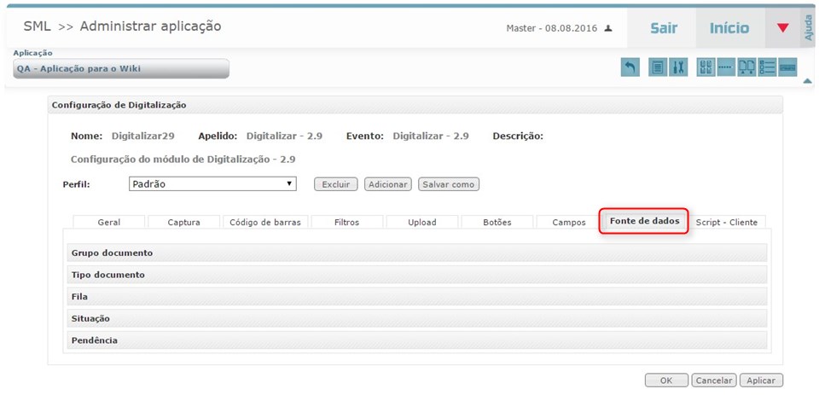The width and height of the screenshot is (819, 395).
Task: Switch to the Código de barras tab
Action: coord(265,223)
